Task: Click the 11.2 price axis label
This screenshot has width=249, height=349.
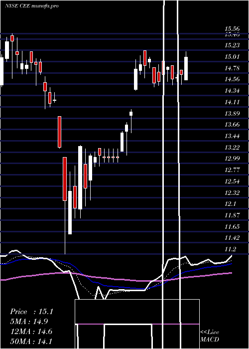Action: point(230,249)
